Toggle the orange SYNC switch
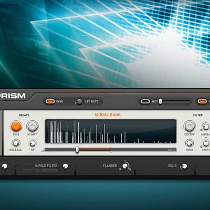This screenshot has width=210, height=210. [x=50, y=101]
